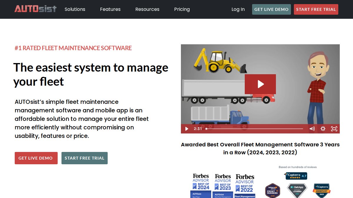
Task: Click the Capterra Shortlist 2025 badge
Action: [x=322, y=190]
